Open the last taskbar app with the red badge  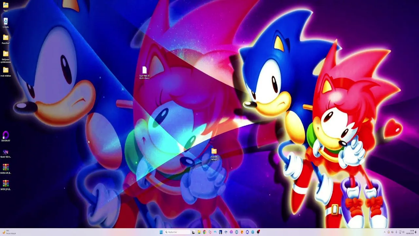(x=258, y=232)
